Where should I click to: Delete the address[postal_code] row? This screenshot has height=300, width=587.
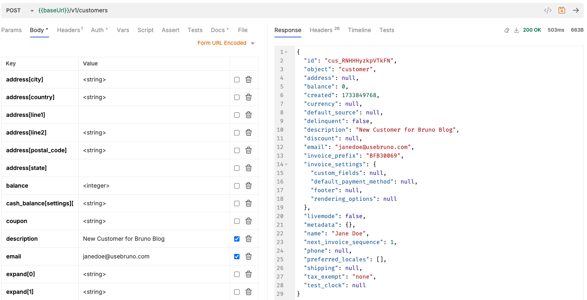click(x=249, y=150)
